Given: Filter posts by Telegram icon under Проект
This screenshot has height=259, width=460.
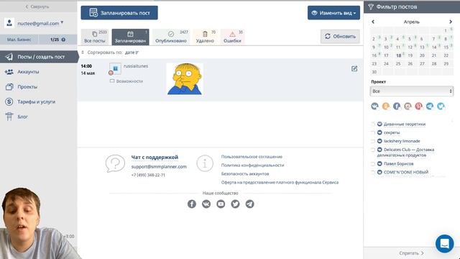Looking at the screenshot, I should pos(430,106).
